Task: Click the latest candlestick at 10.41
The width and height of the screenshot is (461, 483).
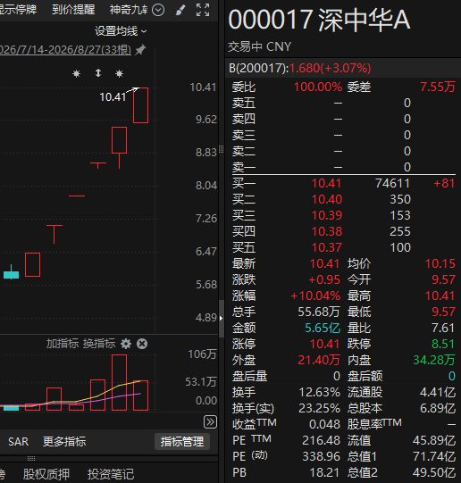Action: 140,105
